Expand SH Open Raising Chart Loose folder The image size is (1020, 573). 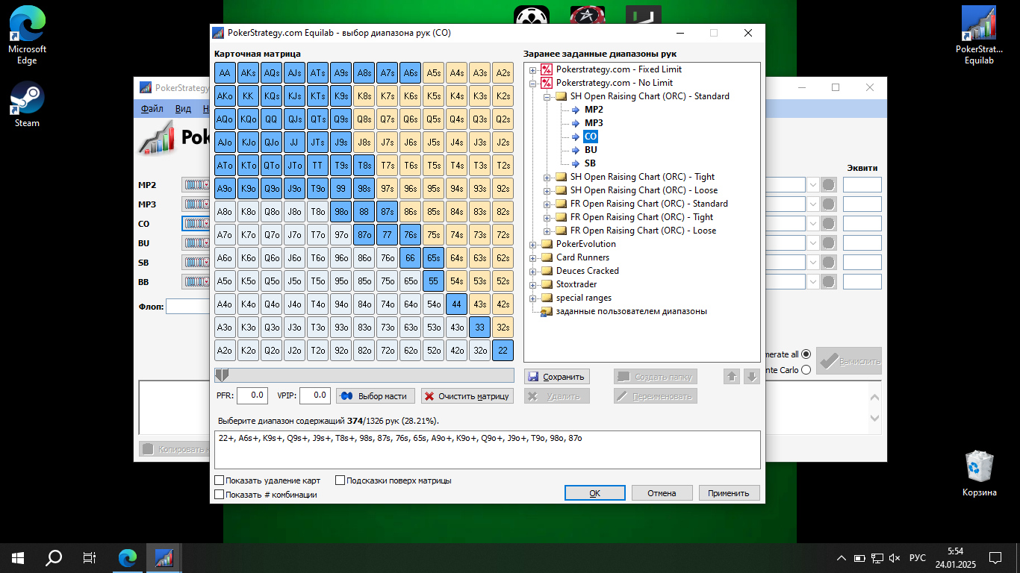click(547, 190)
